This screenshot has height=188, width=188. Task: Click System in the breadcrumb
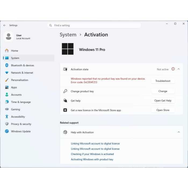[x=68, y=35]
